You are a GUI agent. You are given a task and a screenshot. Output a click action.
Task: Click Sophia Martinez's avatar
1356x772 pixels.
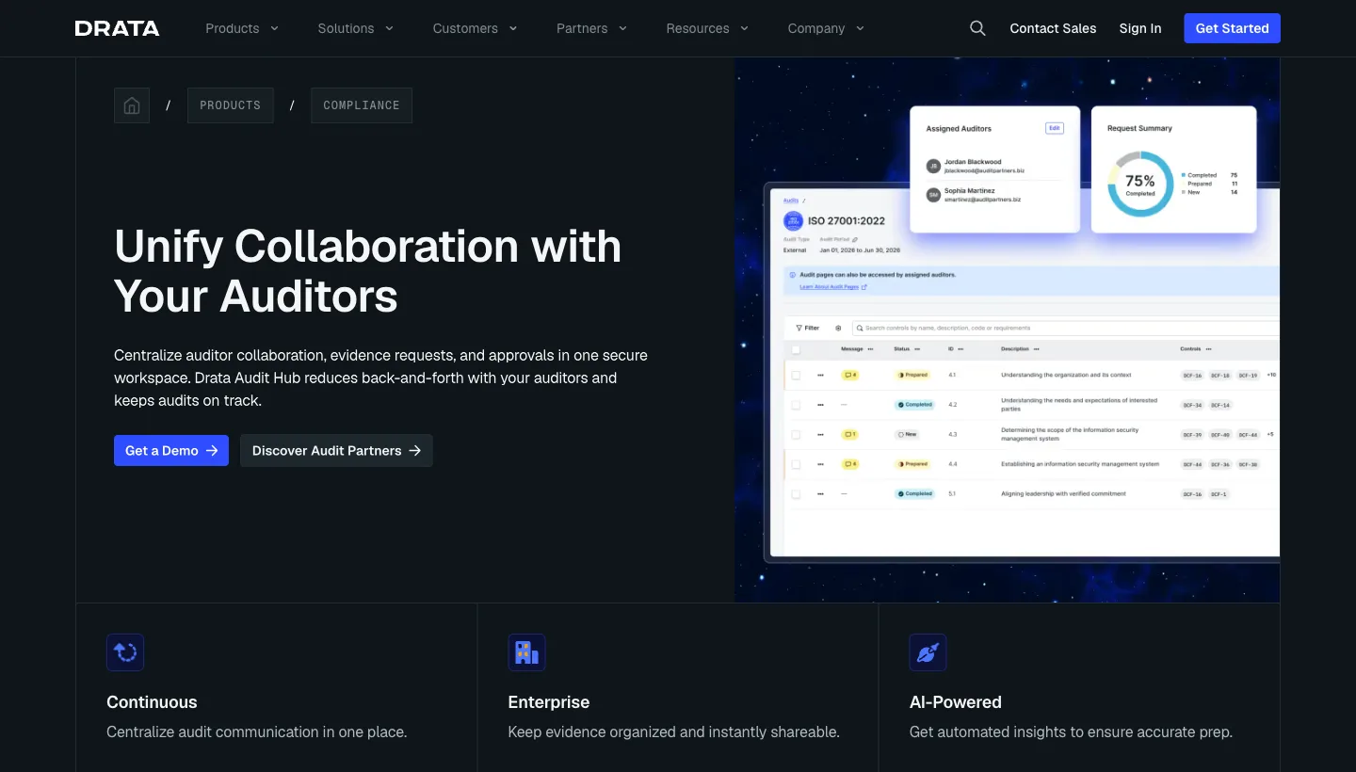click(x=933, y=195)
